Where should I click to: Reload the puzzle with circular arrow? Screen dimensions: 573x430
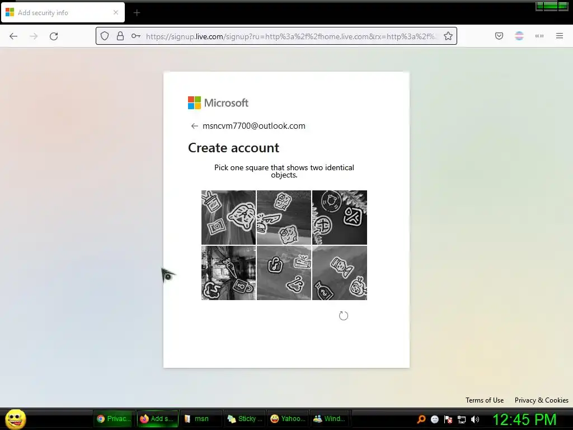click(344, 316)
